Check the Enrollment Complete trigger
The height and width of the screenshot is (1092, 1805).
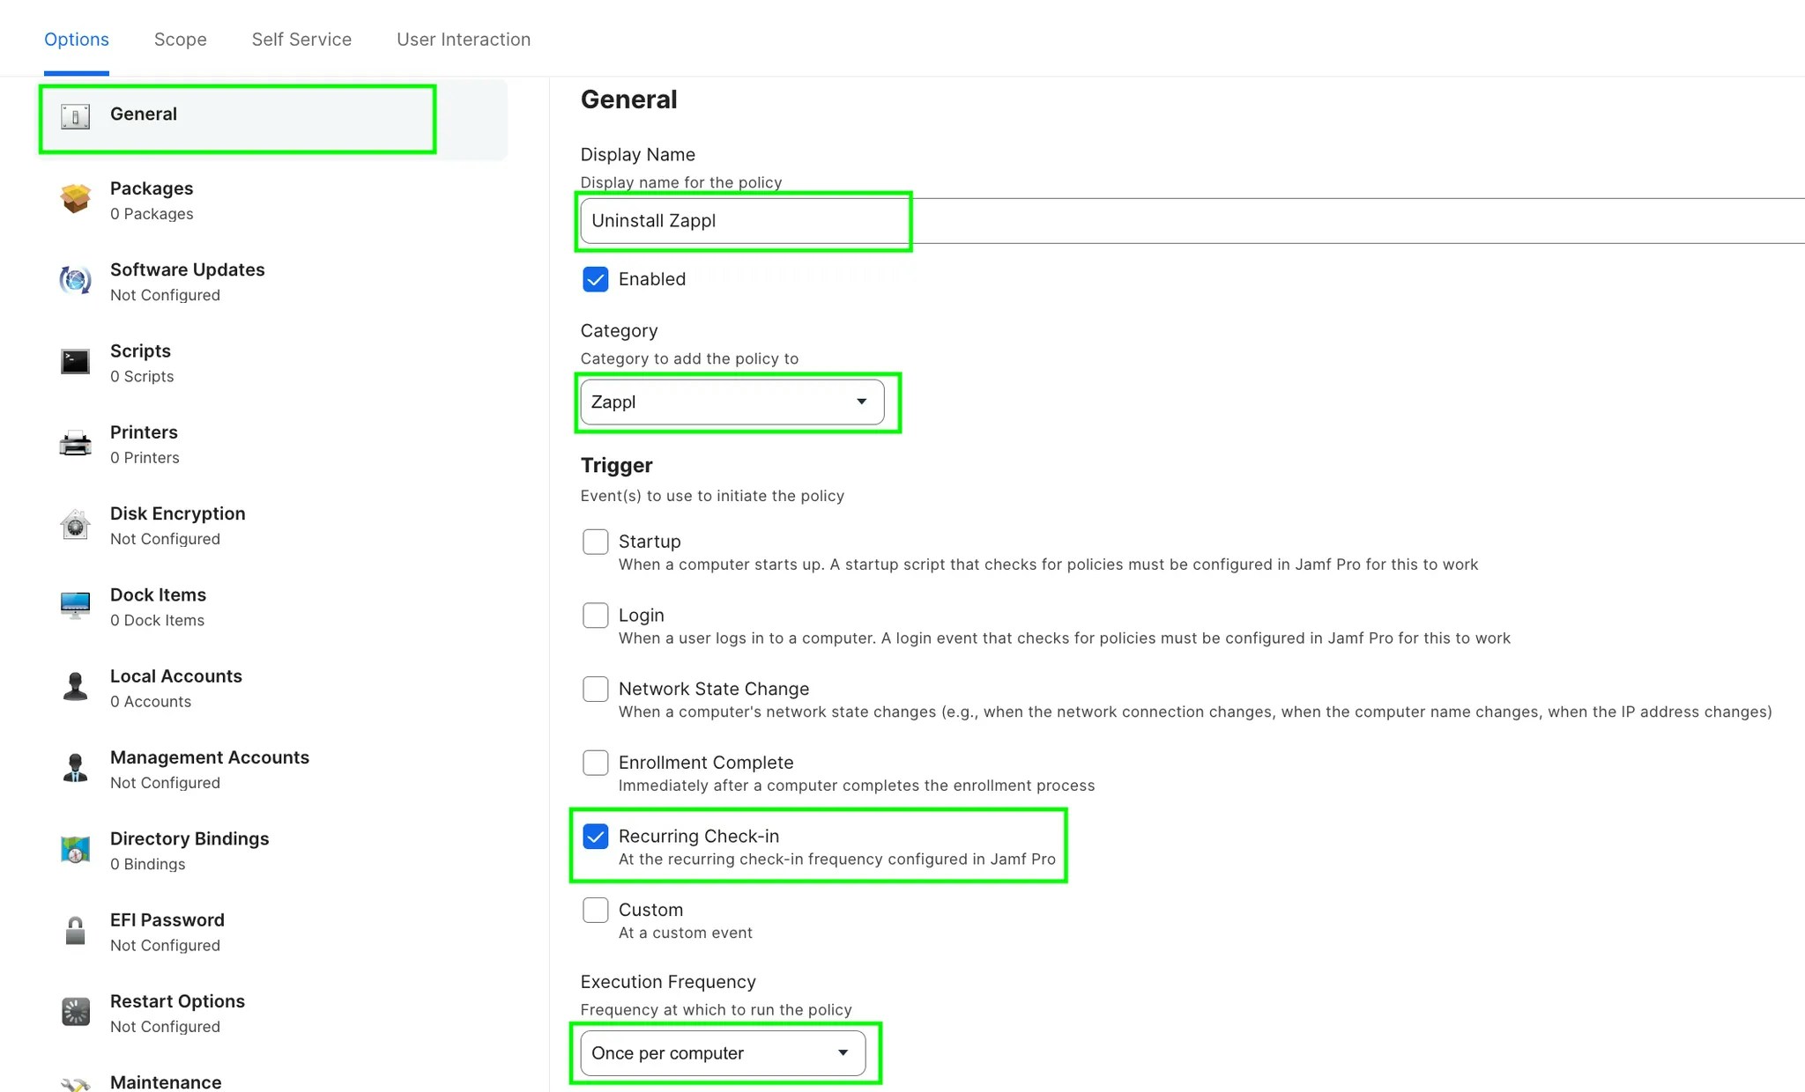click(x=595, y=763)
